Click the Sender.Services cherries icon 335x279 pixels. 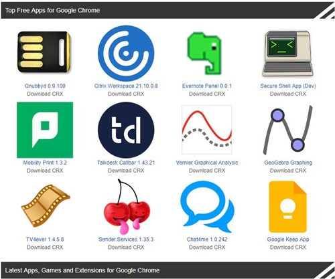point(127,207)
